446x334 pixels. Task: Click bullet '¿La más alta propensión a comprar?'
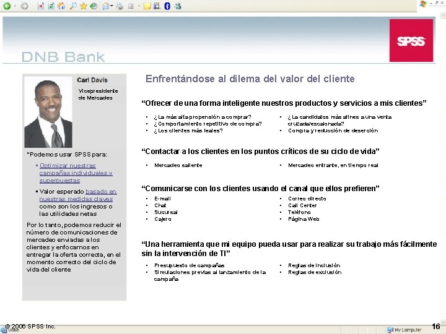point(203,117)
